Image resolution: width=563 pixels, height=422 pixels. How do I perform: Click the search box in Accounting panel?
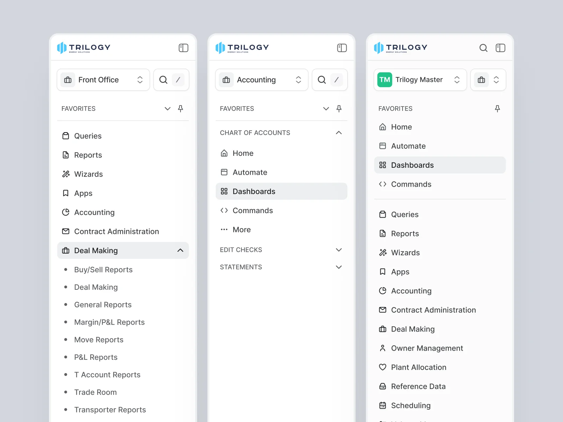[330, 80]
